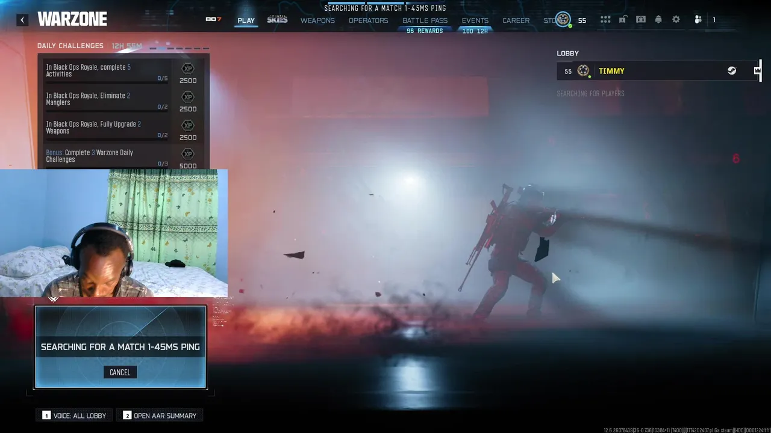The image size is (771, 433).
Task: Open the OPERATORS tab
Action: coord(368,20)
